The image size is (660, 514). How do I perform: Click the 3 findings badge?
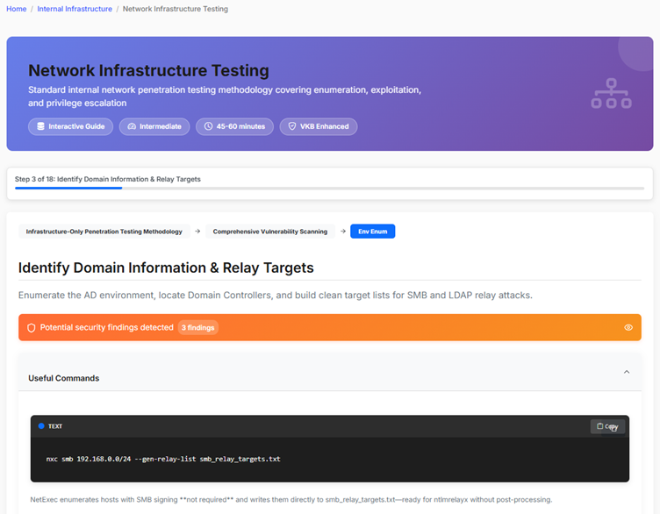198,327
